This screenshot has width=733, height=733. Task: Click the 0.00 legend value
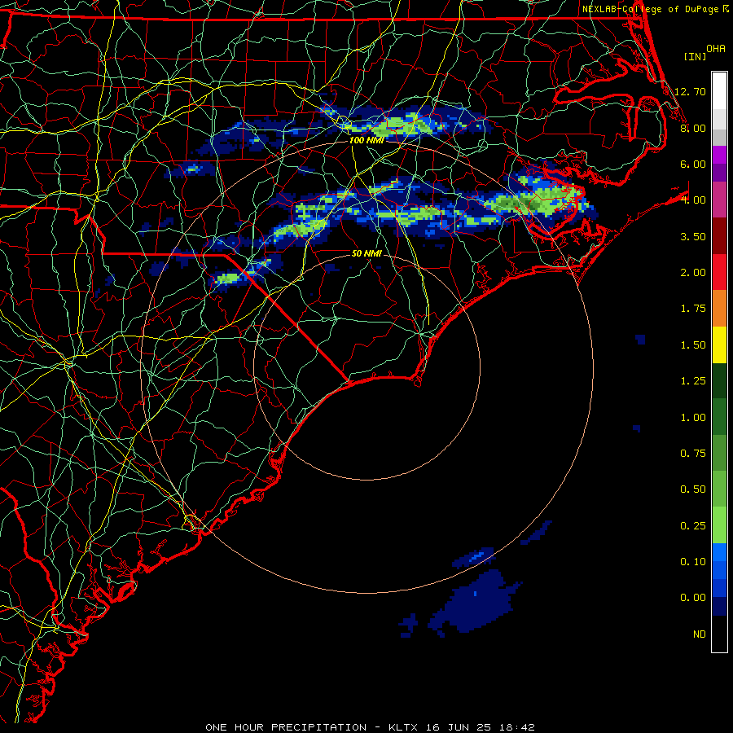(693, 598)
